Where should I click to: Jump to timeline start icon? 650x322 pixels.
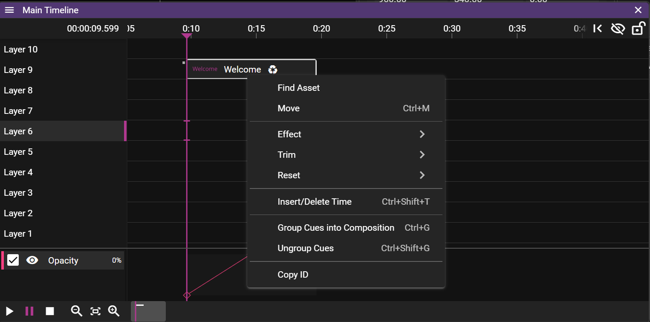598,29
